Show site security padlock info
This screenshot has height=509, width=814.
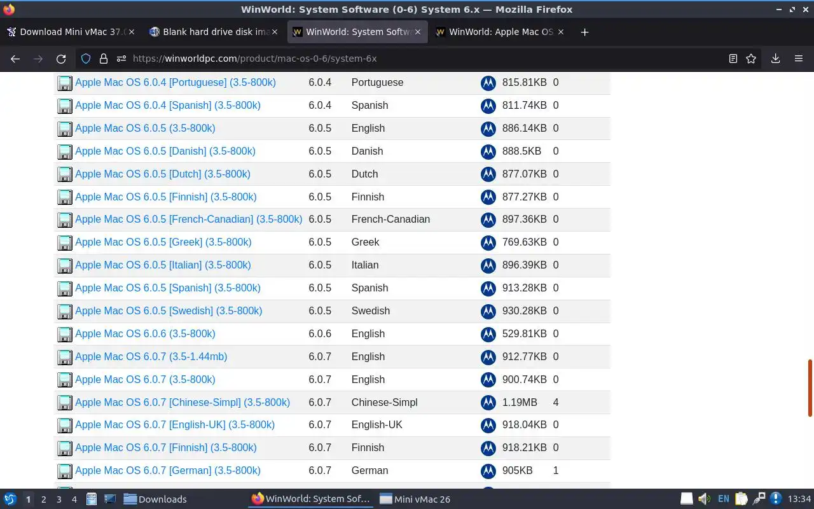point(104,59)
